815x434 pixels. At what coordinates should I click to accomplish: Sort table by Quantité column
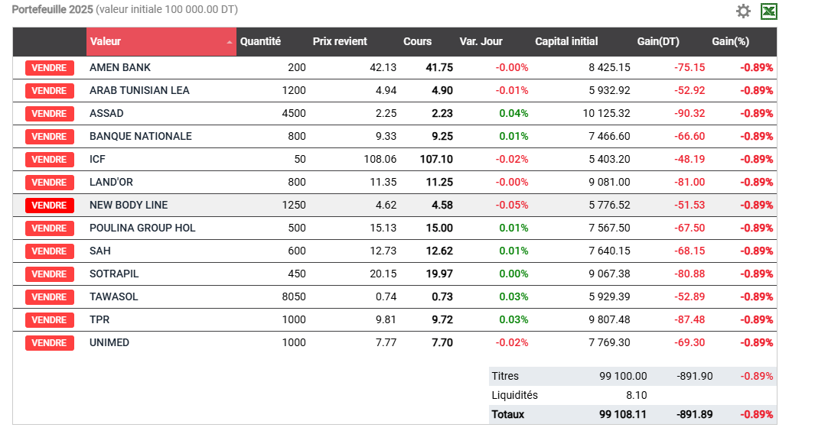point(260,41)
